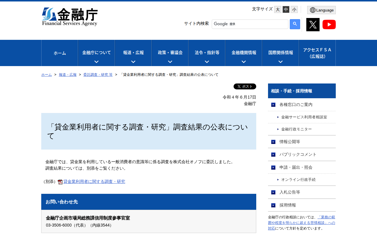This screenshot has height=236, width=377.
Task: Open the agency's X (Twitter) page
Action: coord(313,24)
